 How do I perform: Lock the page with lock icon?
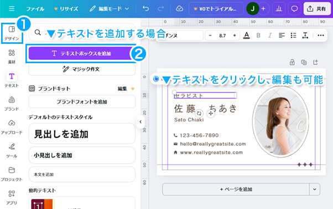[292, 62]
